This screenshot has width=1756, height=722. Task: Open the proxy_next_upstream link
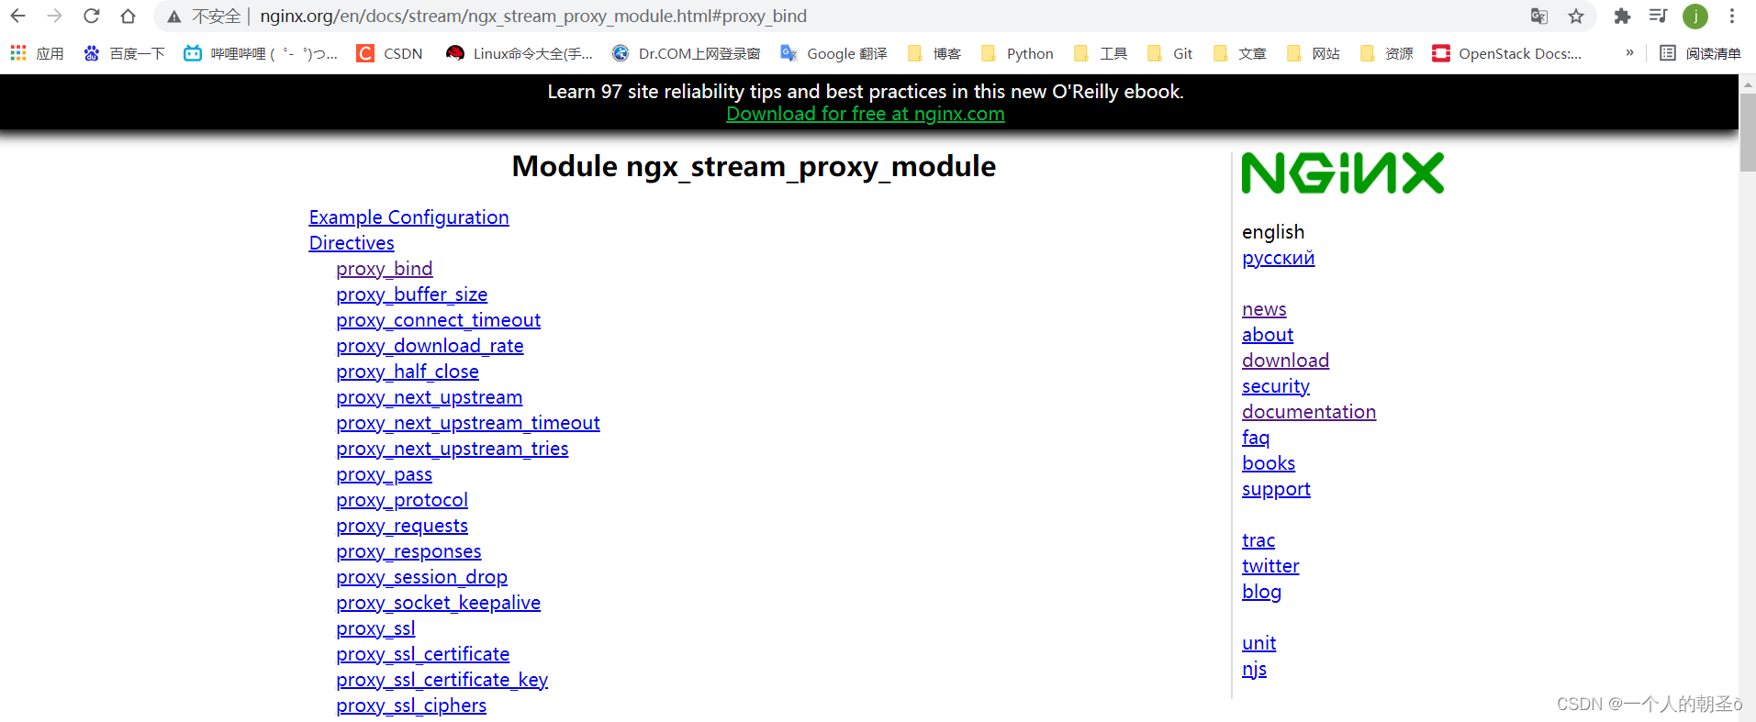tap(429, 397)
